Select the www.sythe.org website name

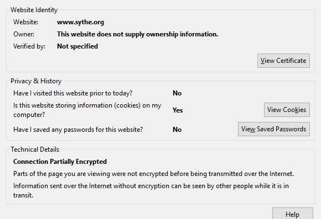(80, 22)
